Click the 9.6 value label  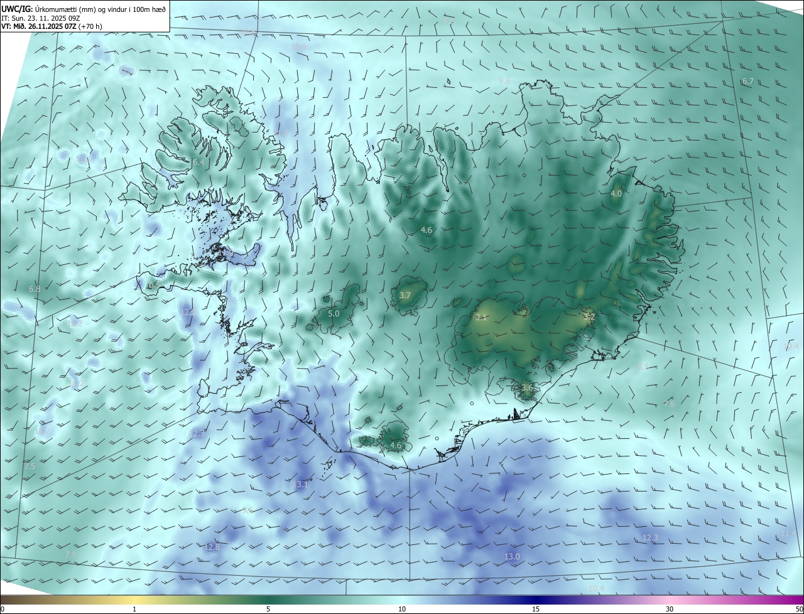point(504,81)
